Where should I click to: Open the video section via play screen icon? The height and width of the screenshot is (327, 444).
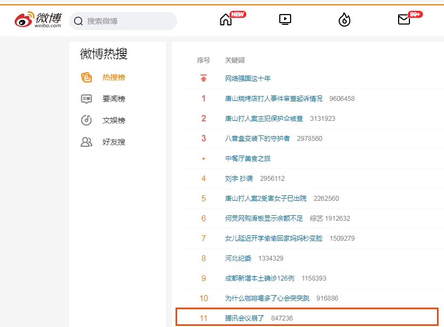click(285, 20)
